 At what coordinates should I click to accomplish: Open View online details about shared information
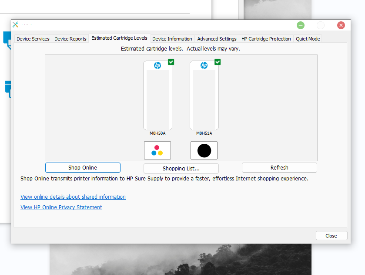pos(73,197)
